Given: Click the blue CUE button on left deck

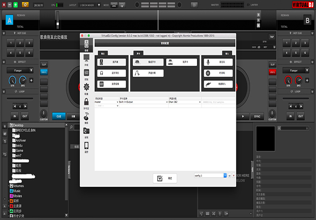Looking at the screenshot, I should pos(59,116).
